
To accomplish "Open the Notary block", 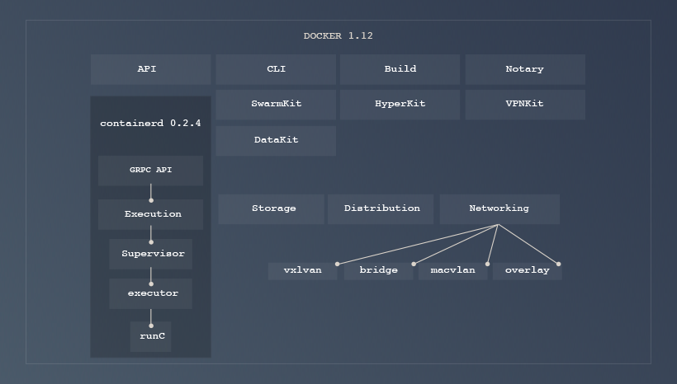I will pos(524,69).
